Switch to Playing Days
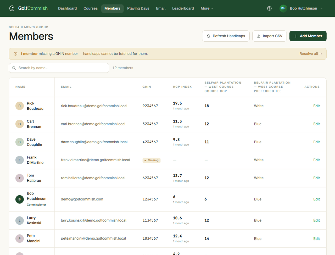Viewport: 335px width, 255px height. point(138,8)
